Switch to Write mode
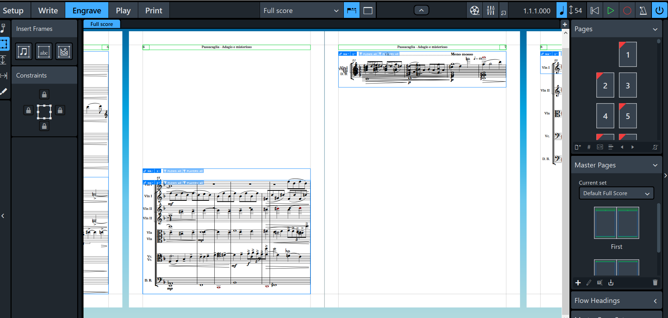Screen dimensions: 668x318 tap(48, 11)
